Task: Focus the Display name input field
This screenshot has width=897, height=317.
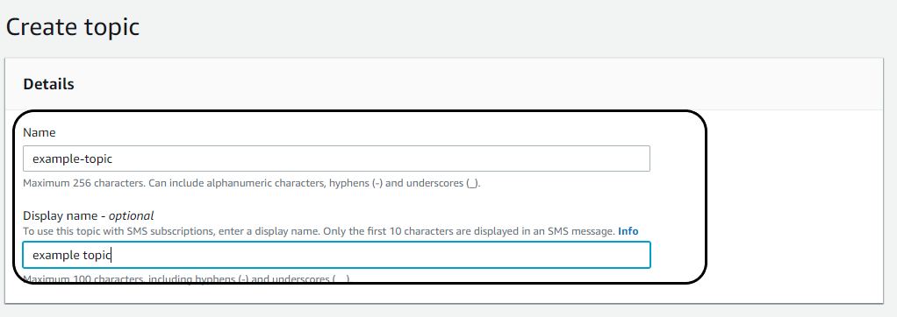Action: coord(336,255)
